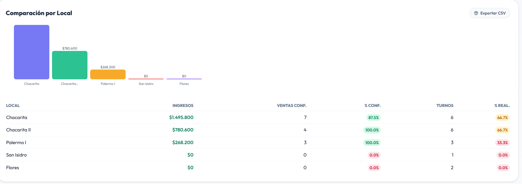This screenshot has height=184, width=522.
Task: Select the Palermo I row name in the table
Action: pos(16,142)
